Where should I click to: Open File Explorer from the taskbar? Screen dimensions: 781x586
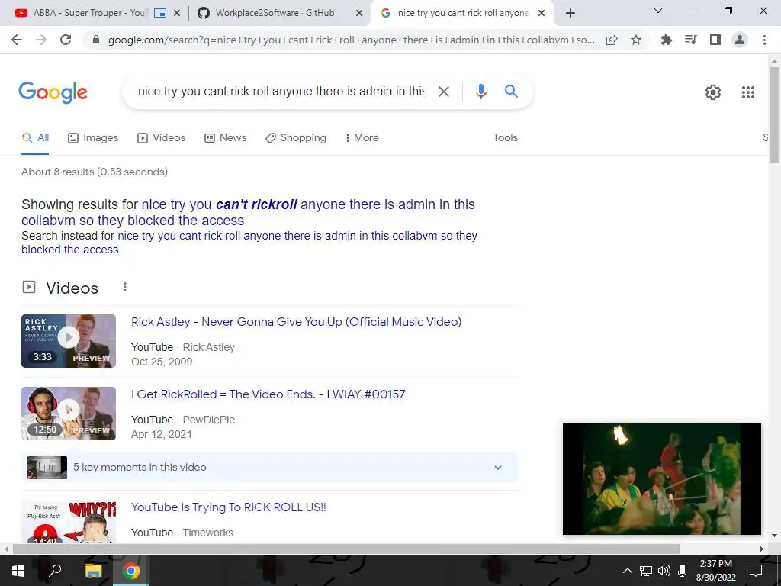click(x=93, y=571)
